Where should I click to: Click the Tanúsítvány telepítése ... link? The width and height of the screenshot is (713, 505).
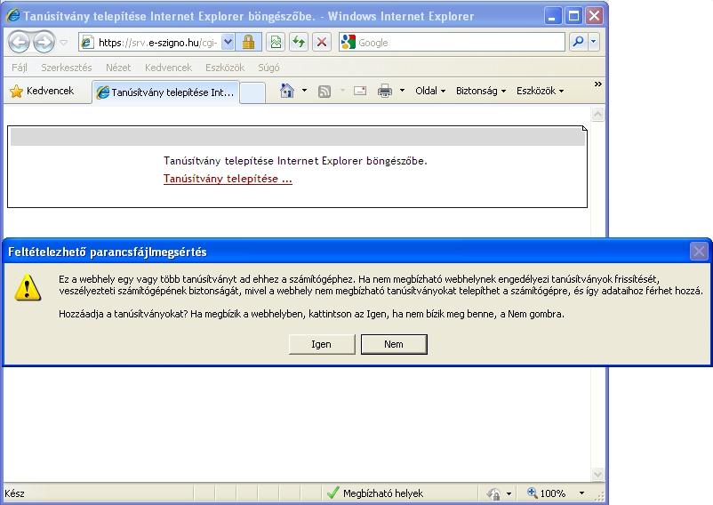pyautogui.click(x=228, y=179)
